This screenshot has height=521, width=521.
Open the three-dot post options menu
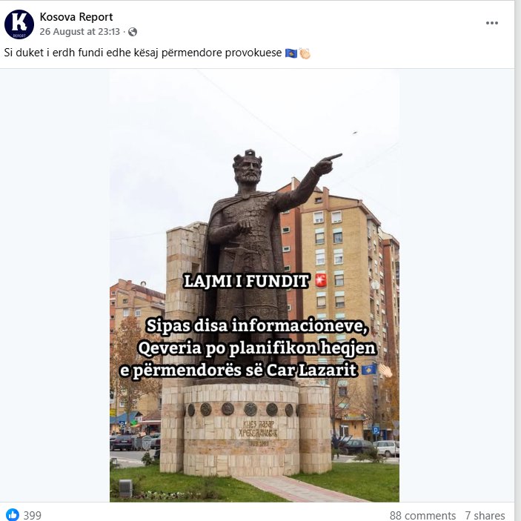point(492,23)
